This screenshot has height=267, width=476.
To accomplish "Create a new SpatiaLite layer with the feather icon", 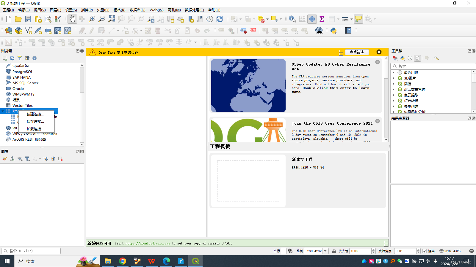I will (x=38, y=31).
